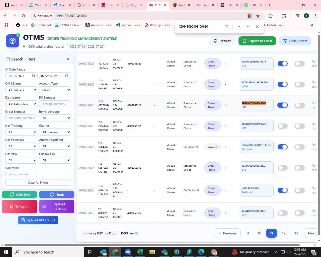
Task: Go to previous find-in-page match
Action: [239, 27]
